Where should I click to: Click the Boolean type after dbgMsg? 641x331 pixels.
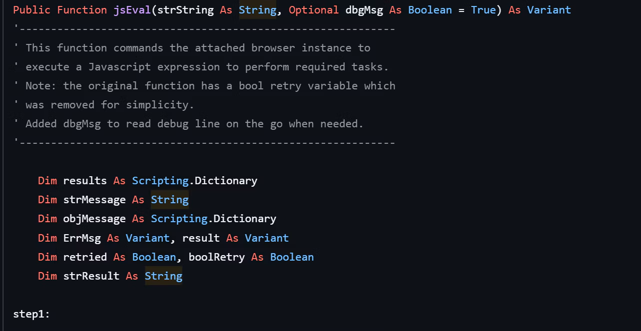click(430, 10)
